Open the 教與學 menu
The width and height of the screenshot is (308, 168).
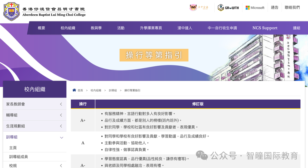[x=96, y=28]
